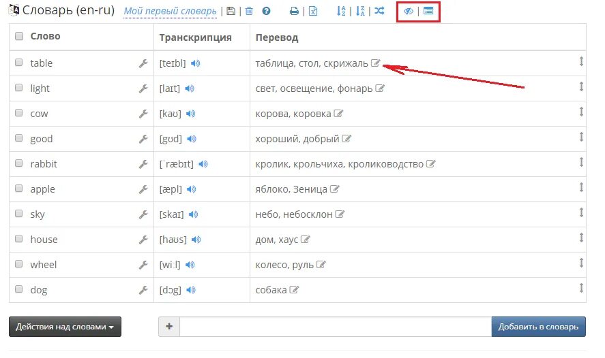Click the translation небо, небосклон
Screen dimensions: 605x358
[x=294, y=214]
